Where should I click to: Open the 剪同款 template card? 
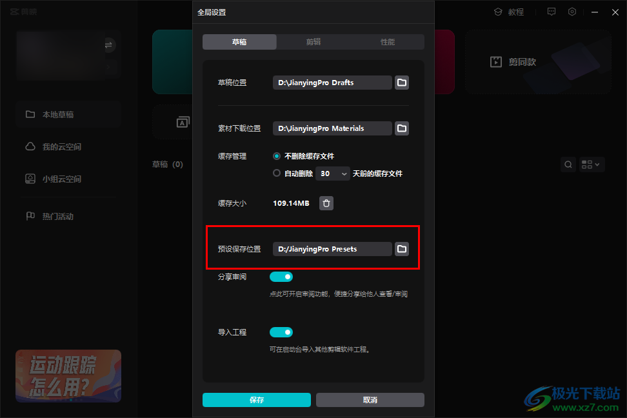(x=538, y=62)
